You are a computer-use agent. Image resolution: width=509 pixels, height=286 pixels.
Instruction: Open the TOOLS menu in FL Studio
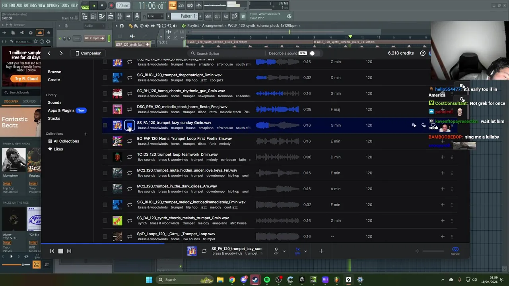point(64,6)
